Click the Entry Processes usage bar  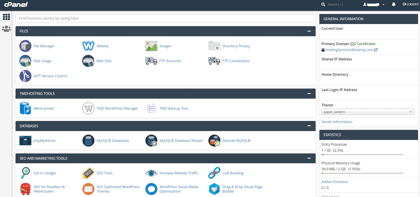tap(362, 155)
